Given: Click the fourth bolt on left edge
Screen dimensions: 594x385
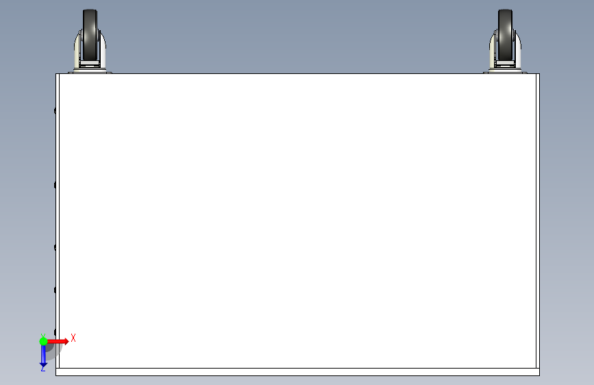Looking at the screenshot, I should 55,290.
